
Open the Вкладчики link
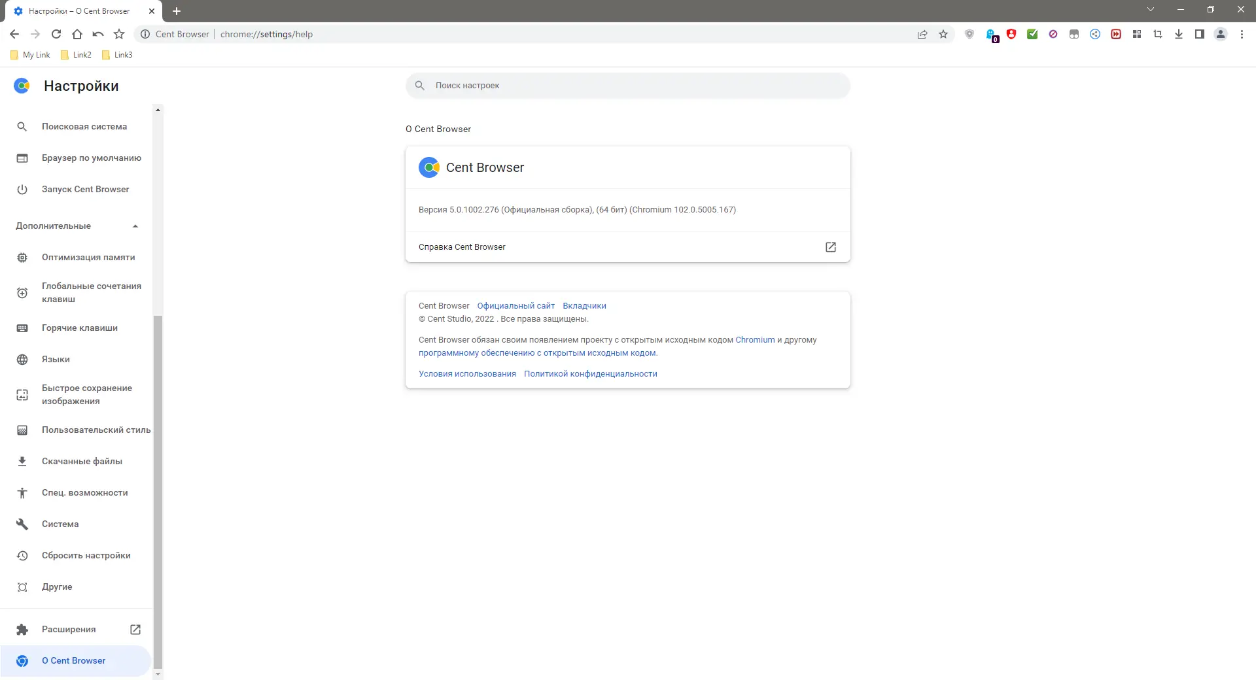584,306
